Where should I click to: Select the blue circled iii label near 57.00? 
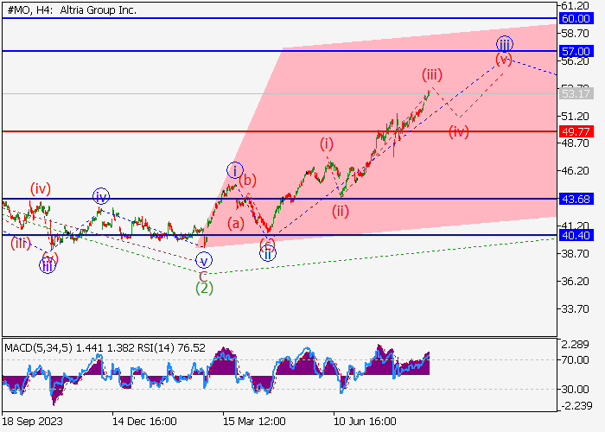(504, 44)
